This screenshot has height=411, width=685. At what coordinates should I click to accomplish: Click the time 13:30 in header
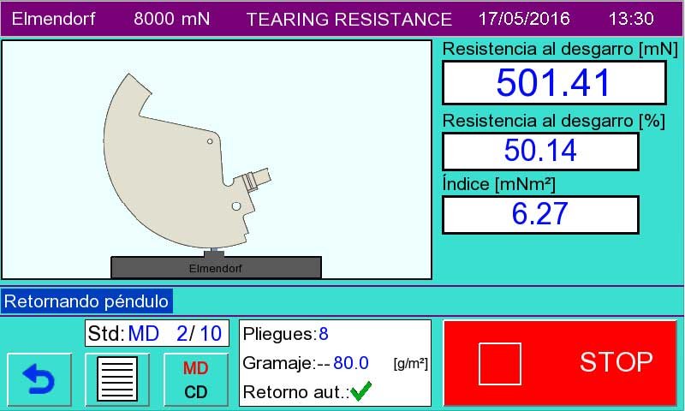[x=631, y=19]
